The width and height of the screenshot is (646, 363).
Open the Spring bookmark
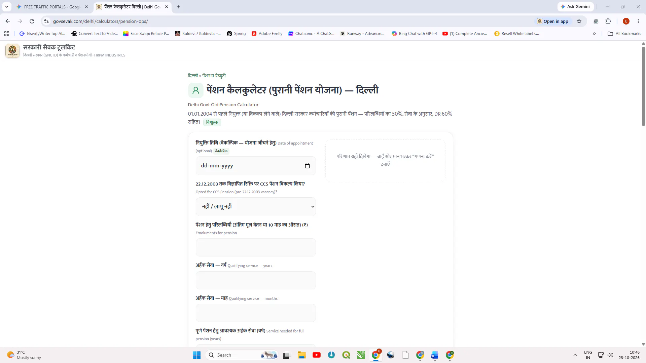coord(236,34)
